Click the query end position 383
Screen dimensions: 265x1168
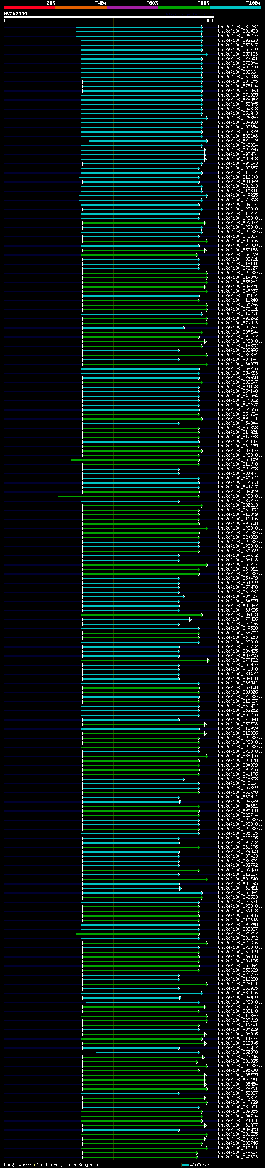209,20
